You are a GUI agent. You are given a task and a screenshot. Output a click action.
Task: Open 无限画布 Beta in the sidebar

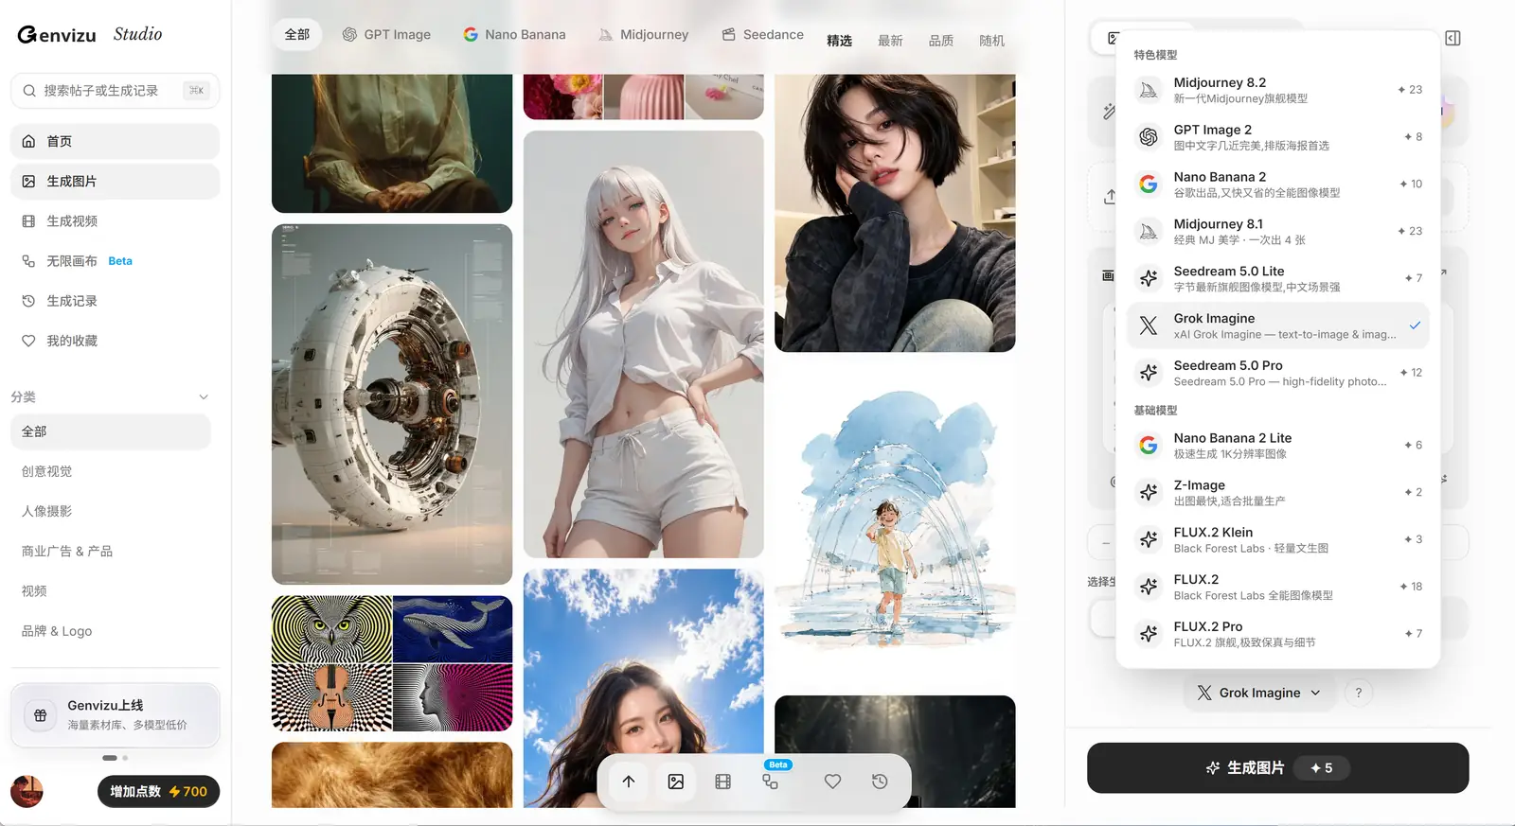[115, 261]
